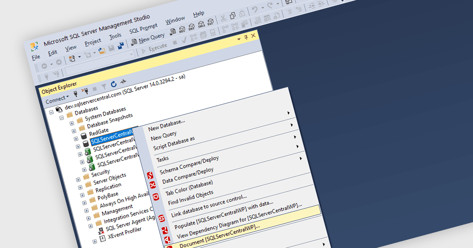473x248 pixels.
Task: Click Red Gate icon beside Data Compare/Deploy
Action: click(x=153, y=186)
